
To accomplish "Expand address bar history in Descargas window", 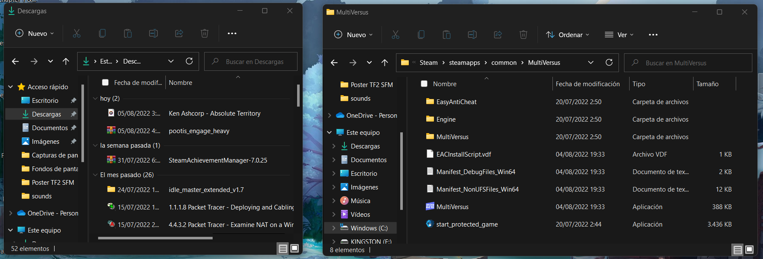I will coord(171,61).
